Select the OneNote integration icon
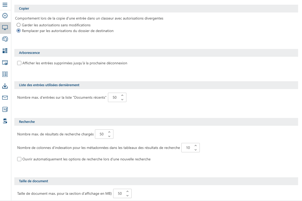The image size is (302, 201). pyautogui.click(x=5, y=109)
